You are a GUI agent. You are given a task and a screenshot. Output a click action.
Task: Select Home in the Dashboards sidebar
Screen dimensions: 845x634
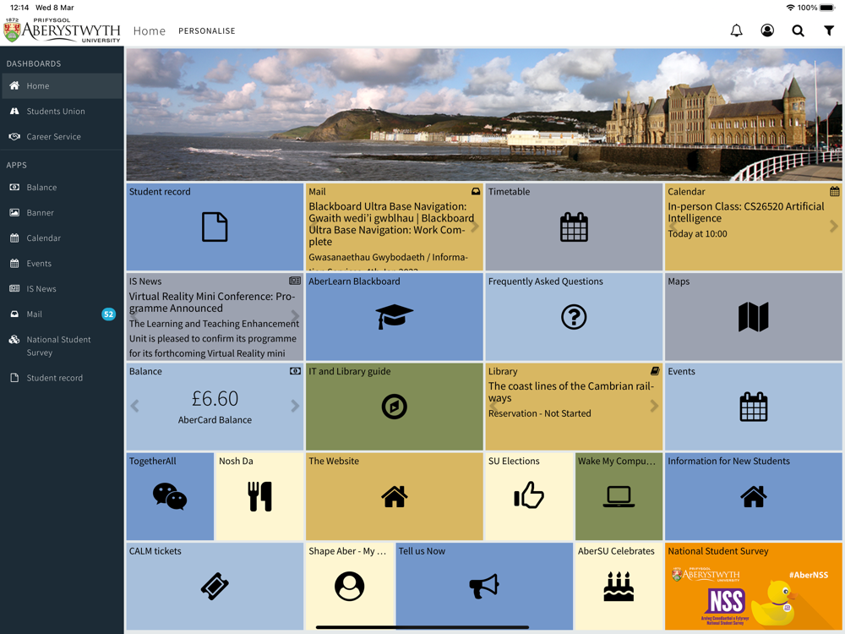point(62,85)
